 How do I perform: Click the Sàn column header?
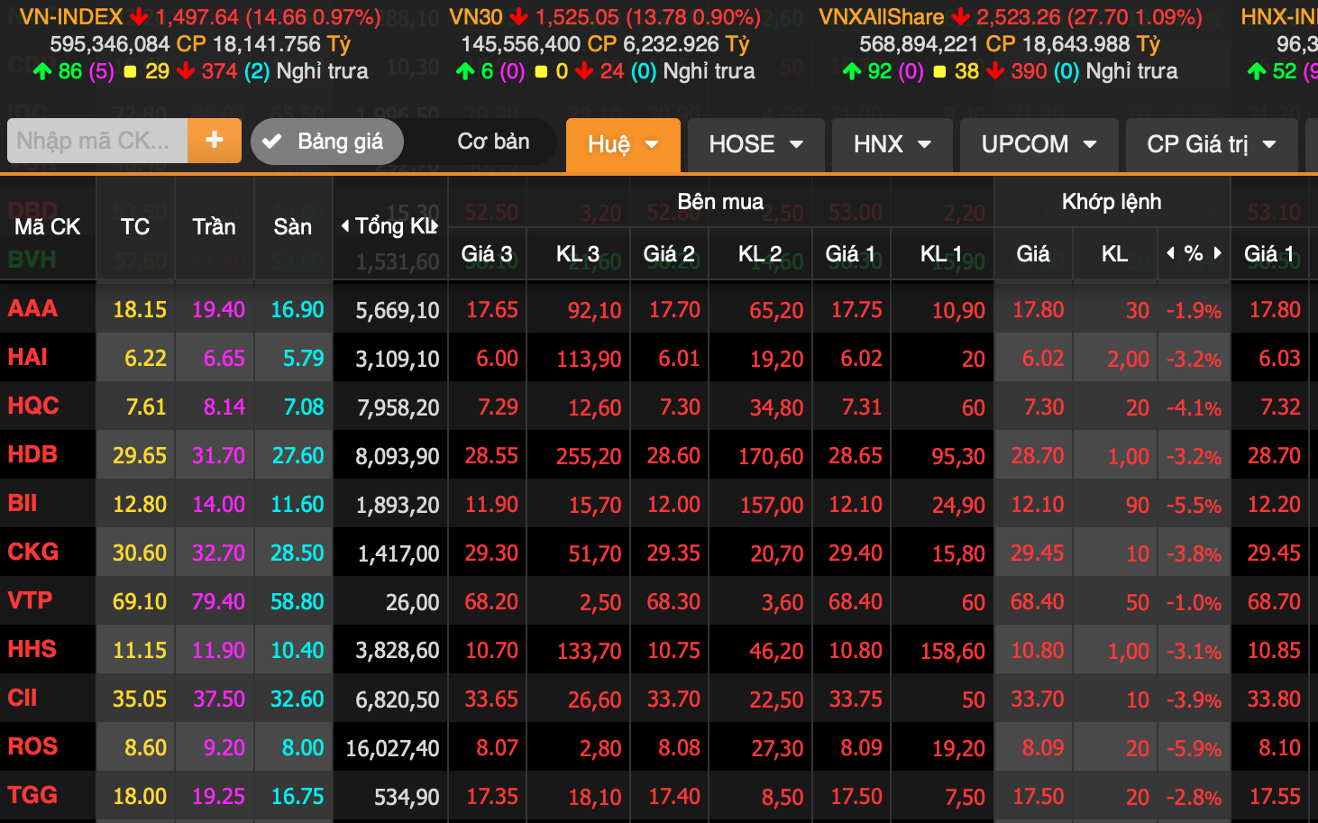tap(293, 227)
